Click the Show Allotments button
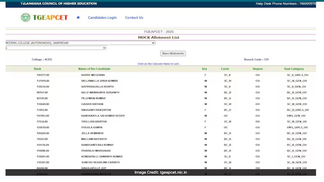324x182 pixels. (x=173, y=54)
